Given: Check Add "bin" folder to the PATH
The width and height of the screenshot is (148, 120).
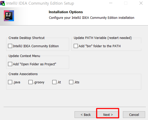Looking at the screenshot, I should (76, 46).
